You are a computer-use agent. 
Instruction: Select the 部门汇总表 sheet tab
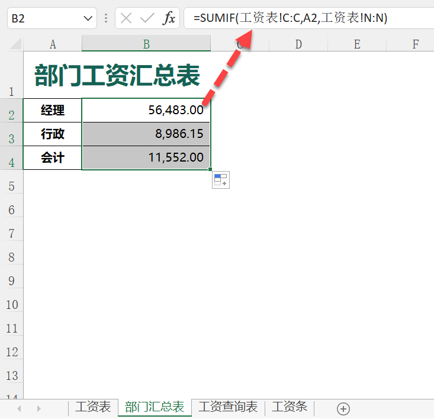tap(155, 407)
